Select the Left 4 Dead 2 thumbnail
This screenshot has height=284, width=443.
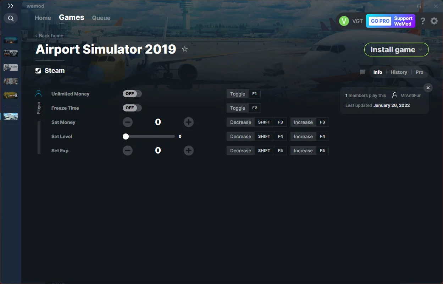tap(11, 95)
